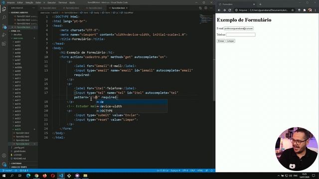319x179 pixels.
Task: Open README.md in the file tree
Action: [19, 159]
